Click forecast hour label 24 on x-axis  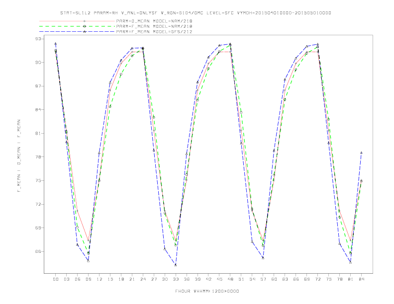[x=143, y=279]
